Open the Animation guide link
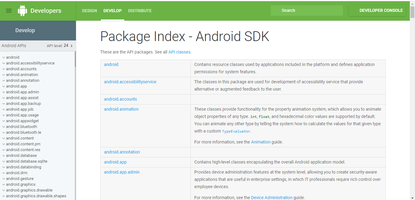Image resolution: width=415 pixels, height=200 pixels. click(x=261, y=142)
